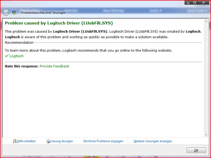Click the Problemberichte und -lösungen title text
211x158 pixels.
coord(43,12)
